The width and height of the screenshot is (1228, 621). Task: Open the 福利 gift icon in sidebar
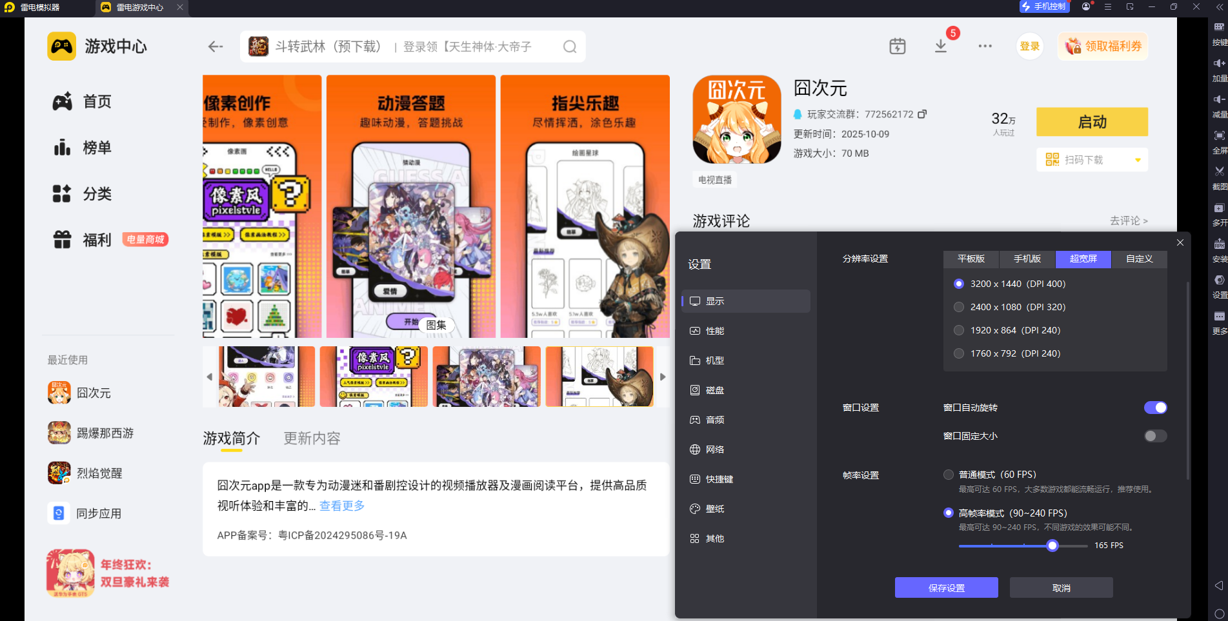[63, 240]
